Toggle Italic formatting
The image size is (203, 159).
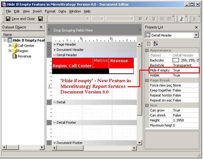click(x=147, y=19)
